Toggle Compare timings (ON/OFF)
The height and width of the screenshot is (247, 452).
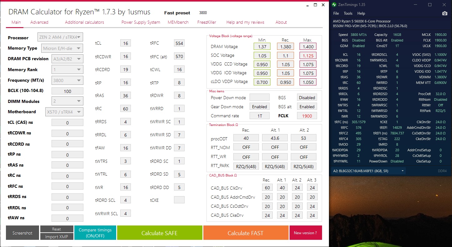pyautogui.click(x=95, y=233)
